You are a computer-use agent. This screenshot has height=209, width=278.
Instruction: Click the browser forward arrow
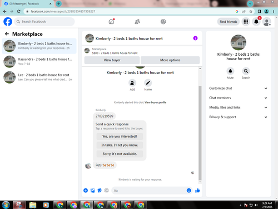coord(12,11)
